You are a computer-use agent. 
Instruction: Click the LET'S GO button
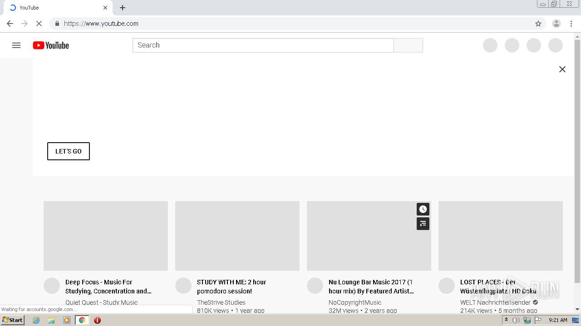(x=69, y=151)
